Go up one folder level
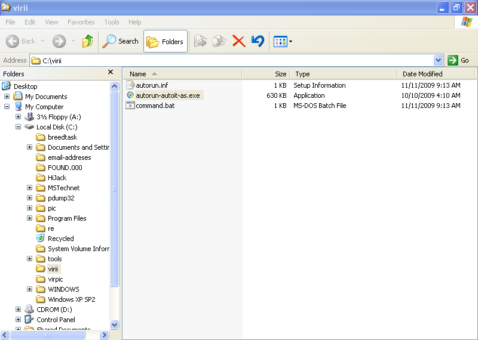 pyautogui.click(x=88, y=41)
